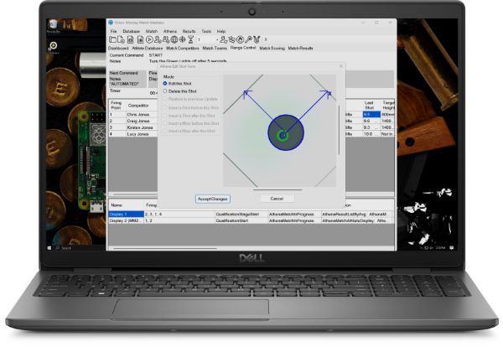This screenshot has width=503, height=352.
Task: Click the bottom horizontal scrollbar of main window
Action: (x=165, y=248)
